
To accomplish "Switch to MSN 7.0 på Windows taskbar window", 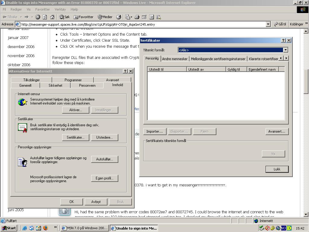I will pos(85,228).
